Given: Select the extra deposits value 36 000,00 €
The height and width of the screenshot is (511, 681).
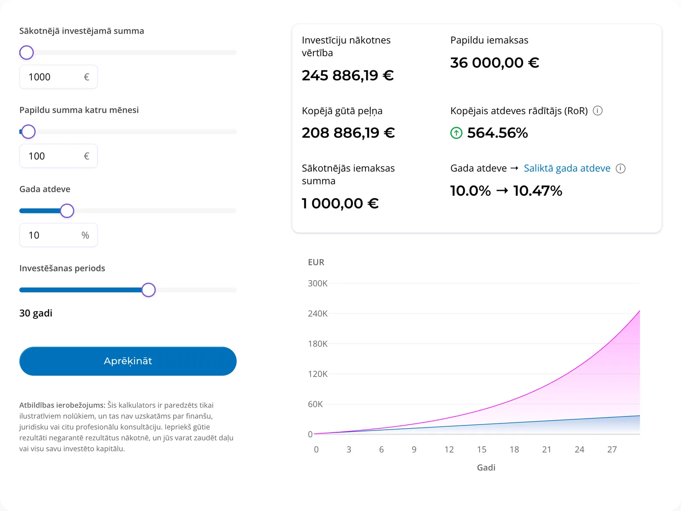Looking at the screenshot, I should [x=495, y=63].
